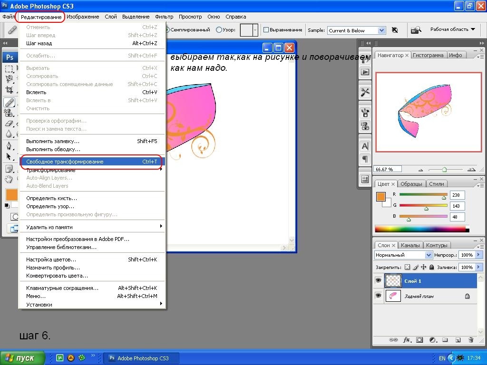Expand the Рабочая область workspace menu
The image size is (487, 365).
coord(452,29)
